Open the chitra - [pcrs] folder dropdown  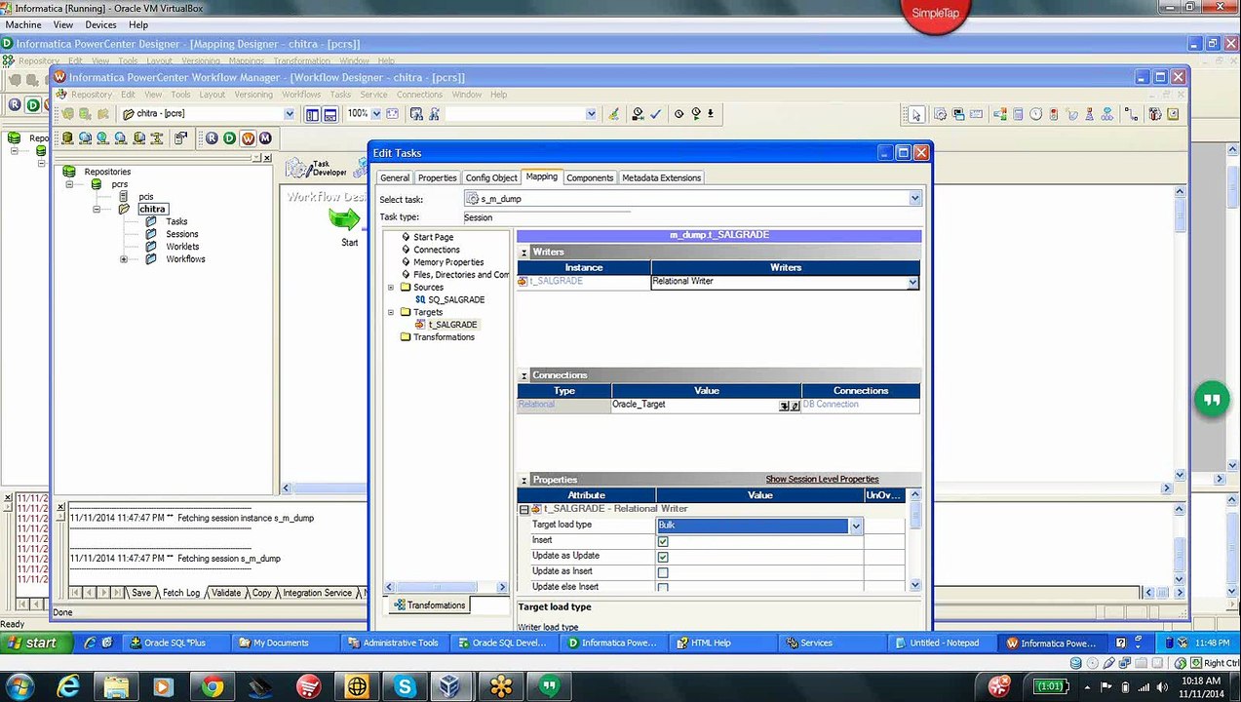point(289,114)
